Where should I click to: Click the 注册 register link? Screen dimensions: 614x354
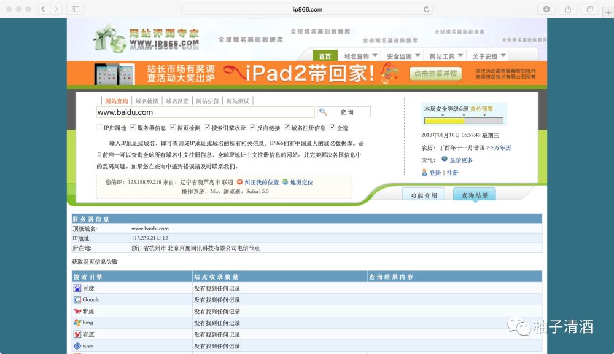(x=453, y=173)
